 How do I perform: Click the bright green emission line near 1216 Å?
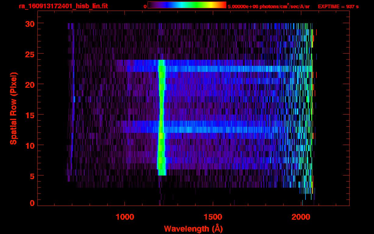coord(161,117)
